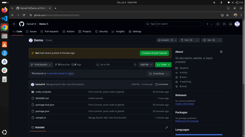Open the Insights tab
This screenshot has width=245, height=137.
[x=118, y=32]
